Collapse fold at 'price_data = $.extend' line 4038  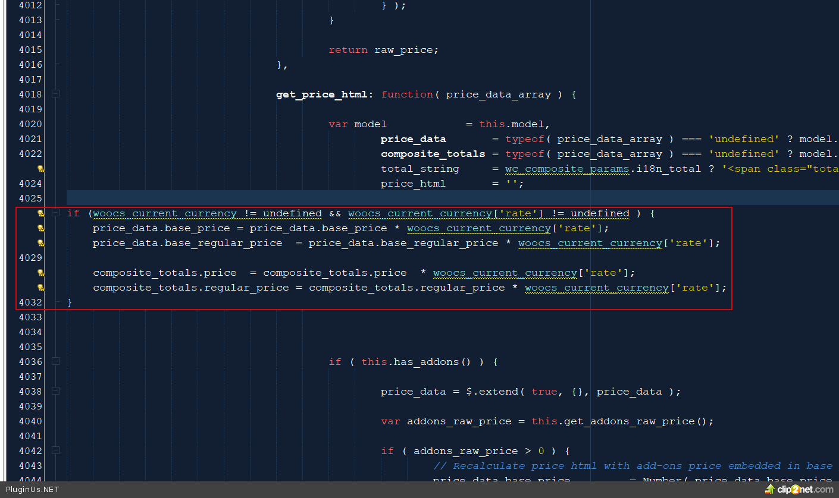[x=55, y=391]
